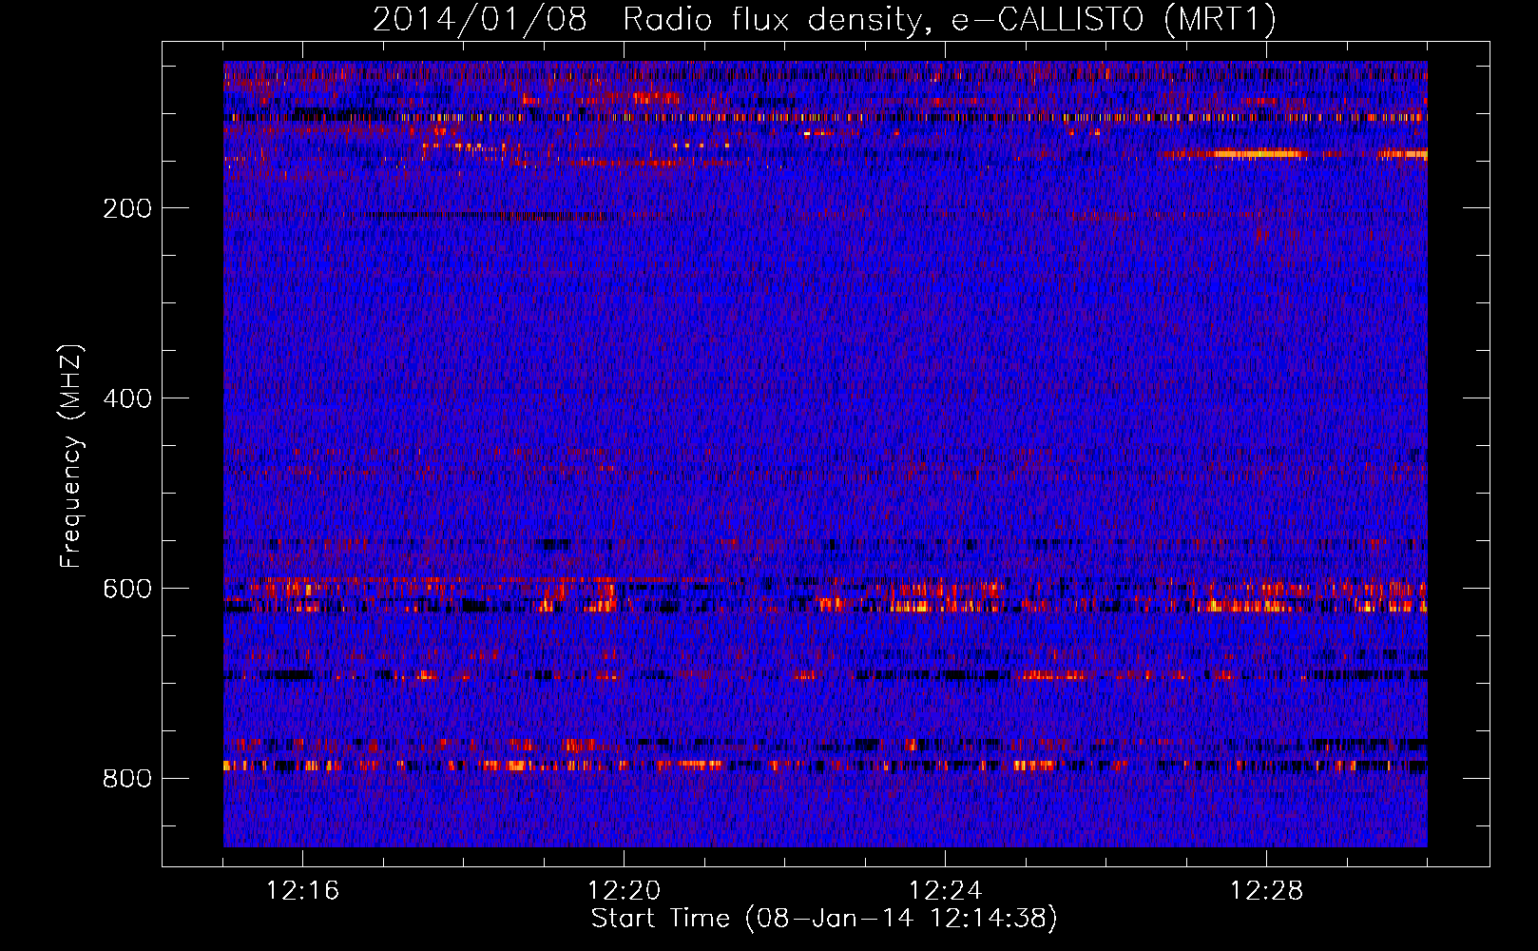This screenshot has height=951, width=1538.
Task: Click the 'Start Time (08-Jan-14 12:14:38)' label
Action: point(824,919)
